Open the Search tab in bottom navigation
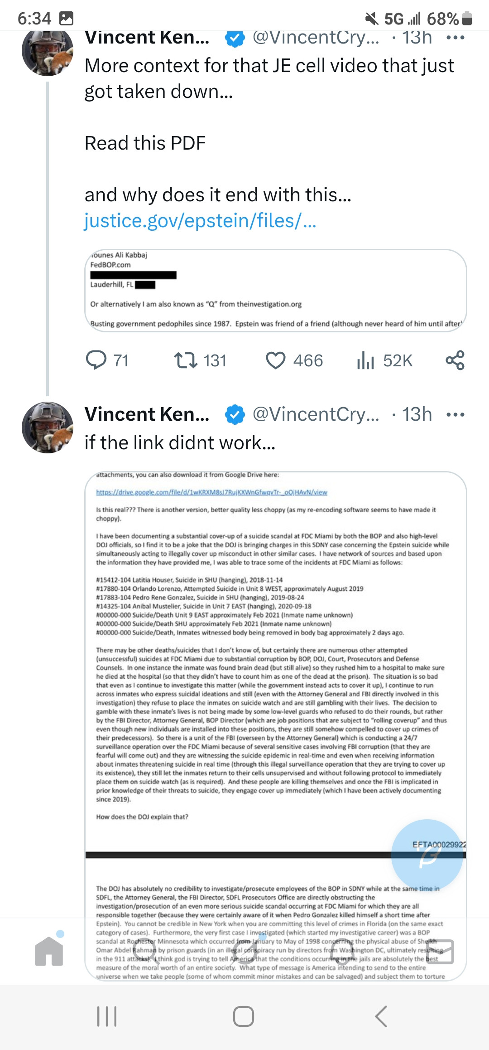The width and height of the screenshot is (489, 1050). pos(147,951)
